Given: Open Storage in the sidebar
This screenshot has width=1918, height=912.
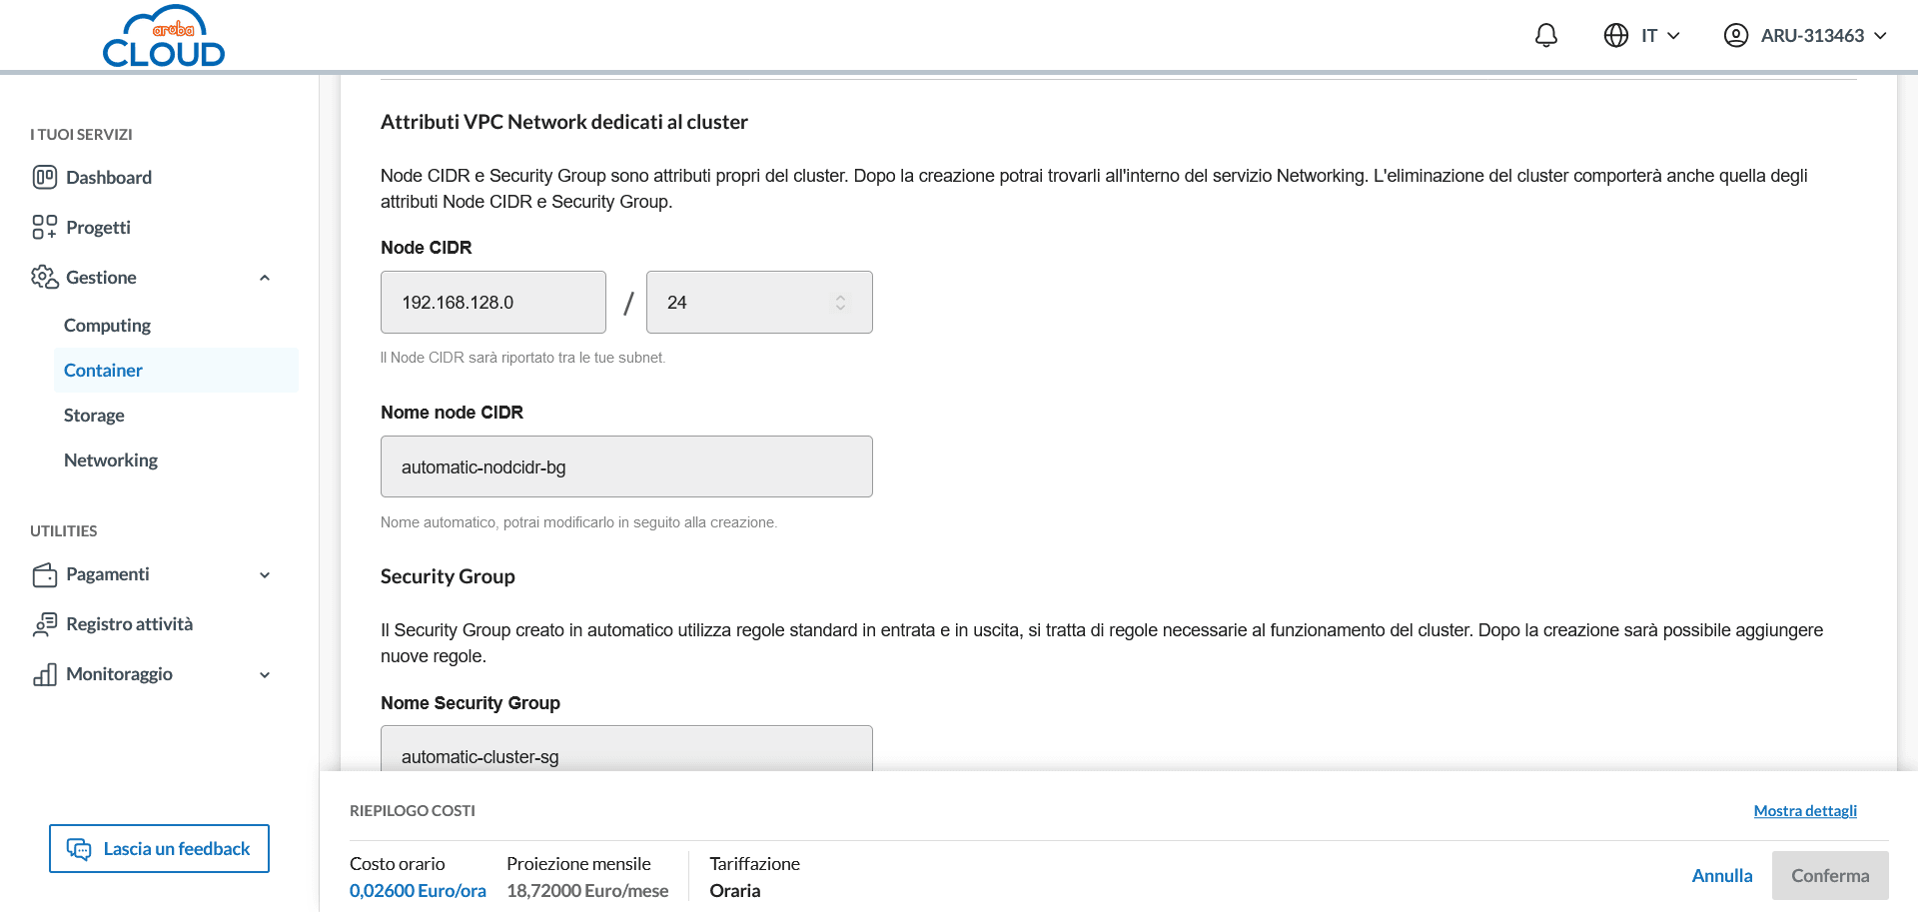Looking at the screenshot, I should [94, 416].
